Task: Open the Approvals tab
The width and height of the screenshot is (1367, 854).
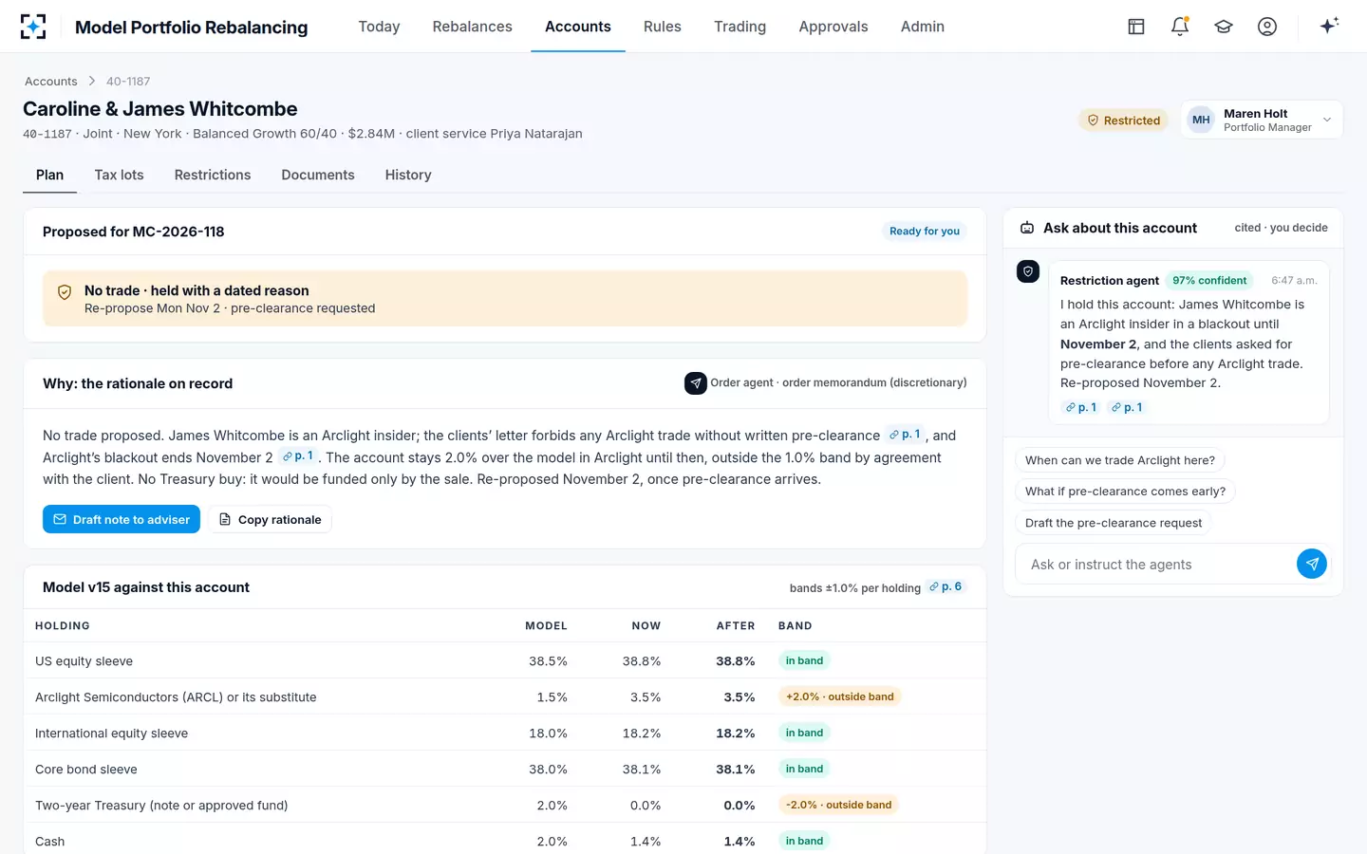Action: (x=833, y=27)
